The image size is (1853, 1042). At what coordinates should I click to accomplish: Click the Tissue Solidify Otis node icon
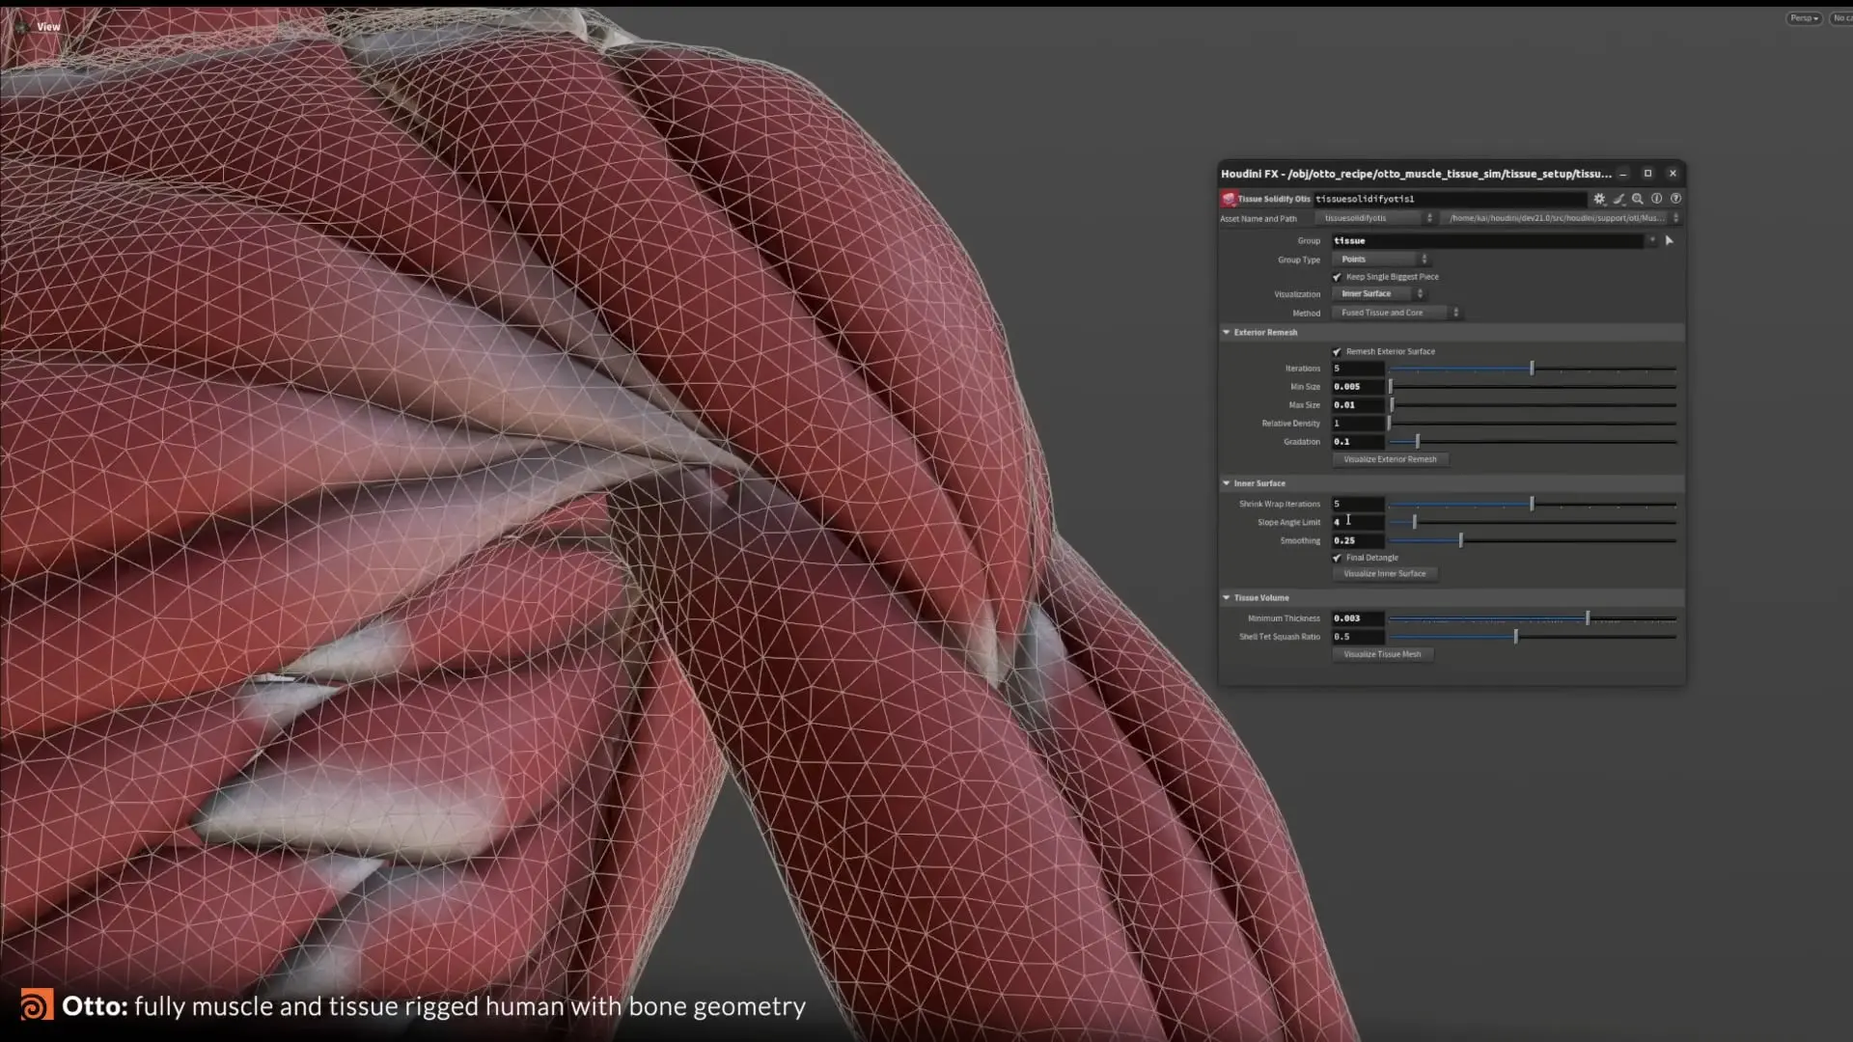(x=1229, y=199)
